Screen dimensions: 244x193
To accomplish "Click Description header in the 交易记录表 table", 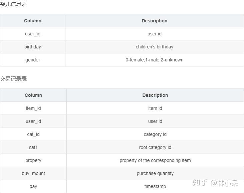I will [155, 95].
